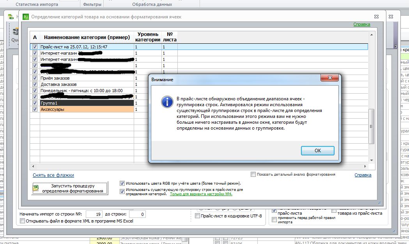Select the Прайс-лист на 25.07.12, 12:15:47 cell
Viewport: 409px width, 244px height.
(x=87, y=47)
